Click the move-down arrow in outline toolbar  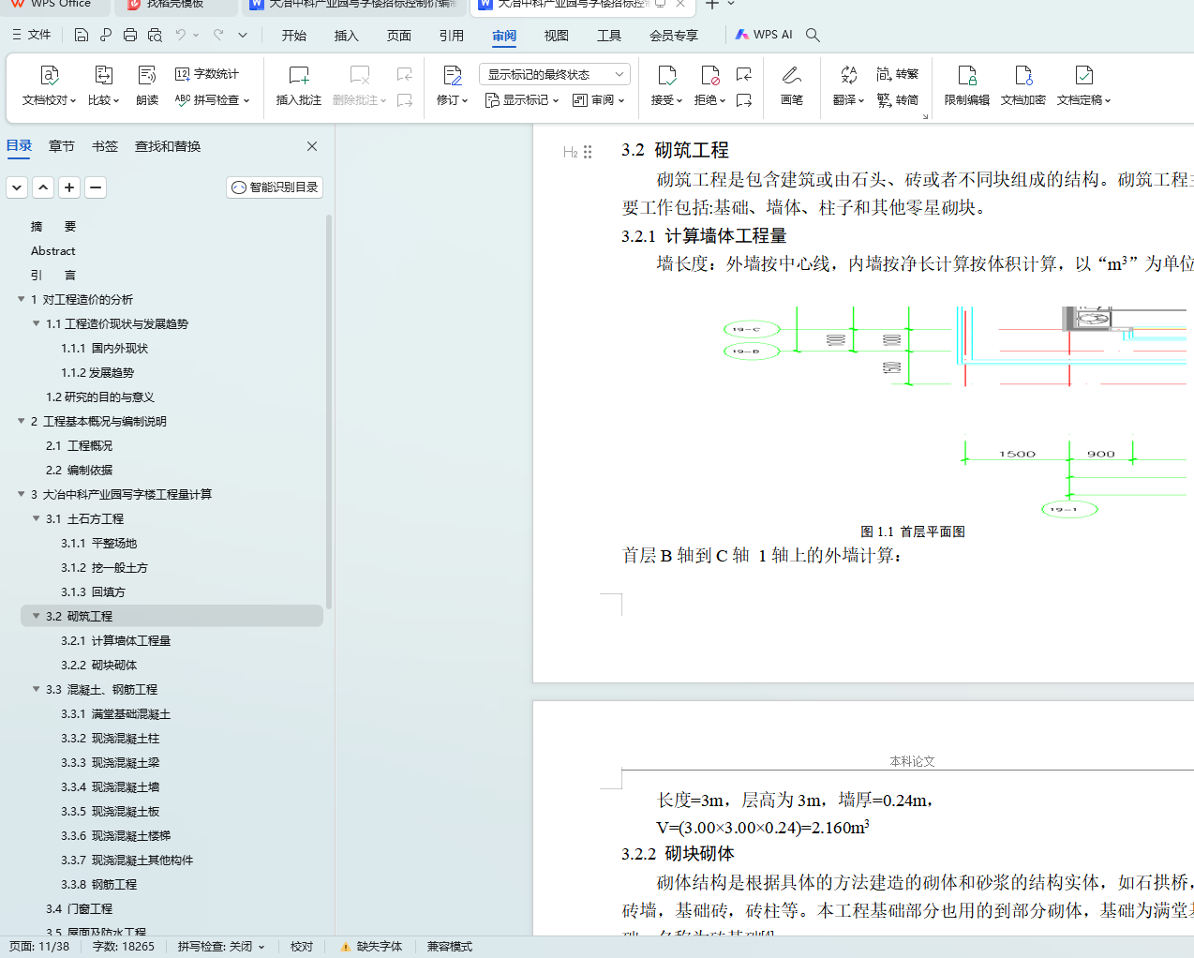coord(17,187)
